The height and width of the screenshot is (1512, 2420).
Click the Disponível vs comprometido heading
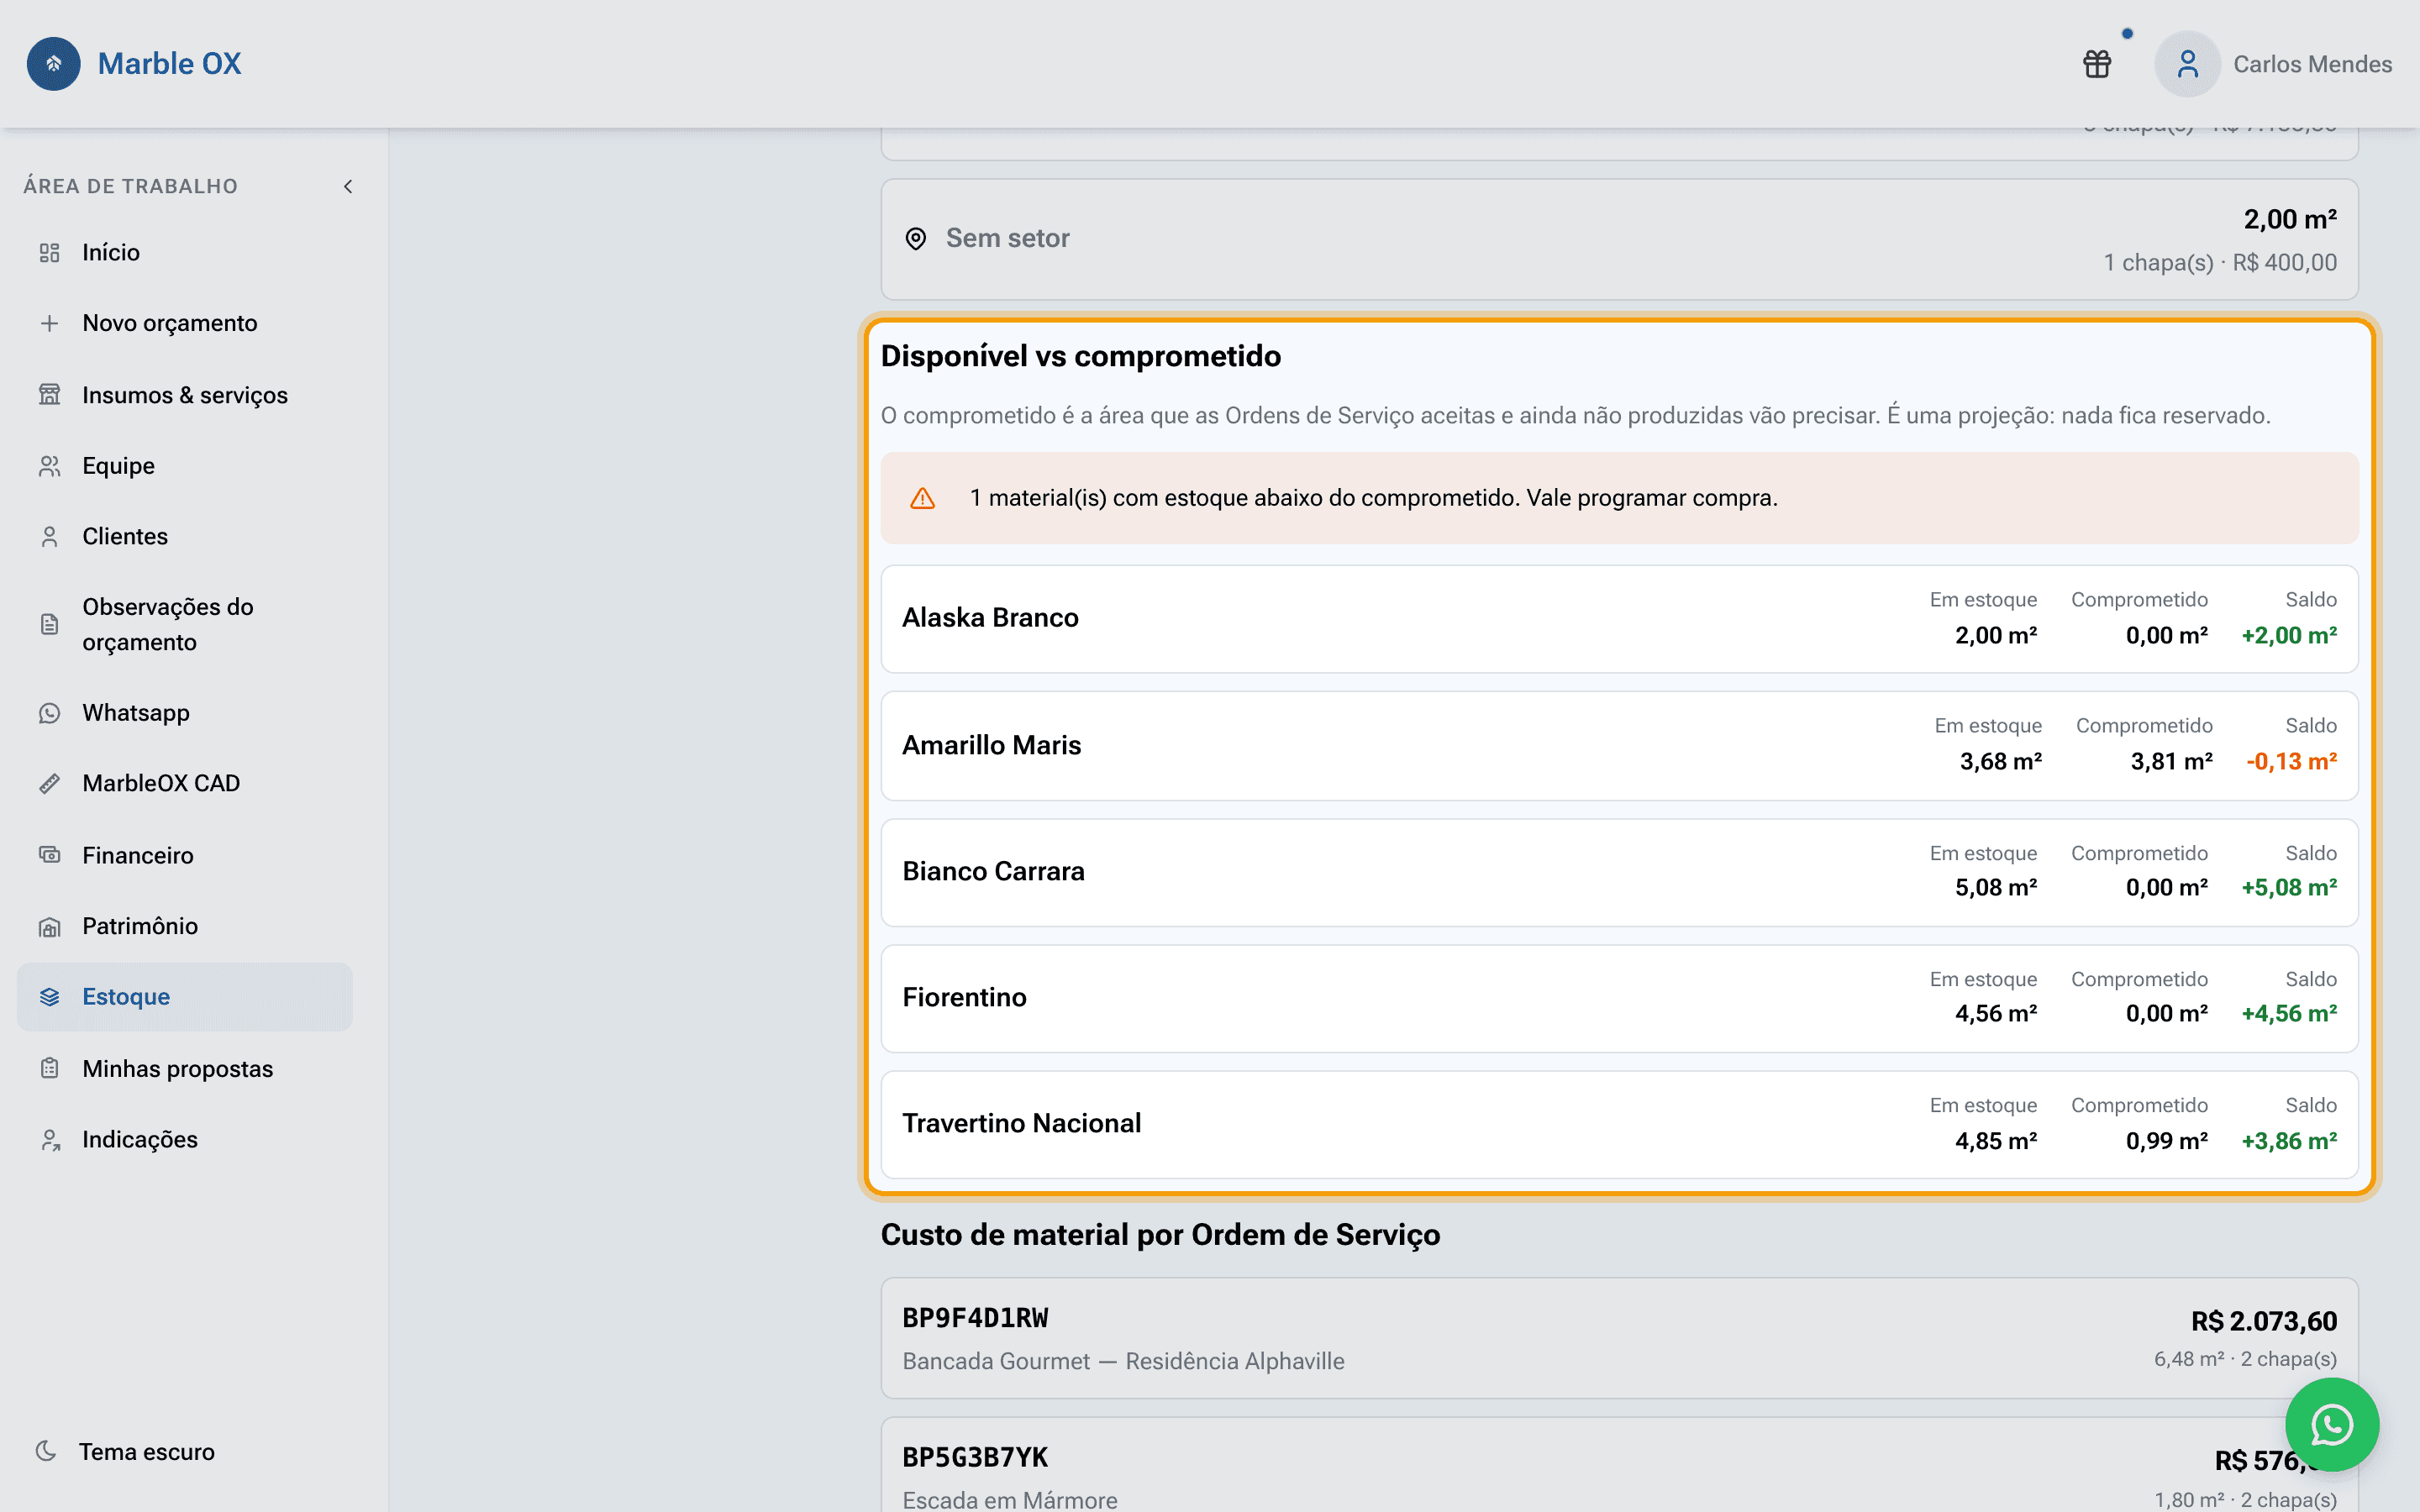click(x=1081, y=356)
